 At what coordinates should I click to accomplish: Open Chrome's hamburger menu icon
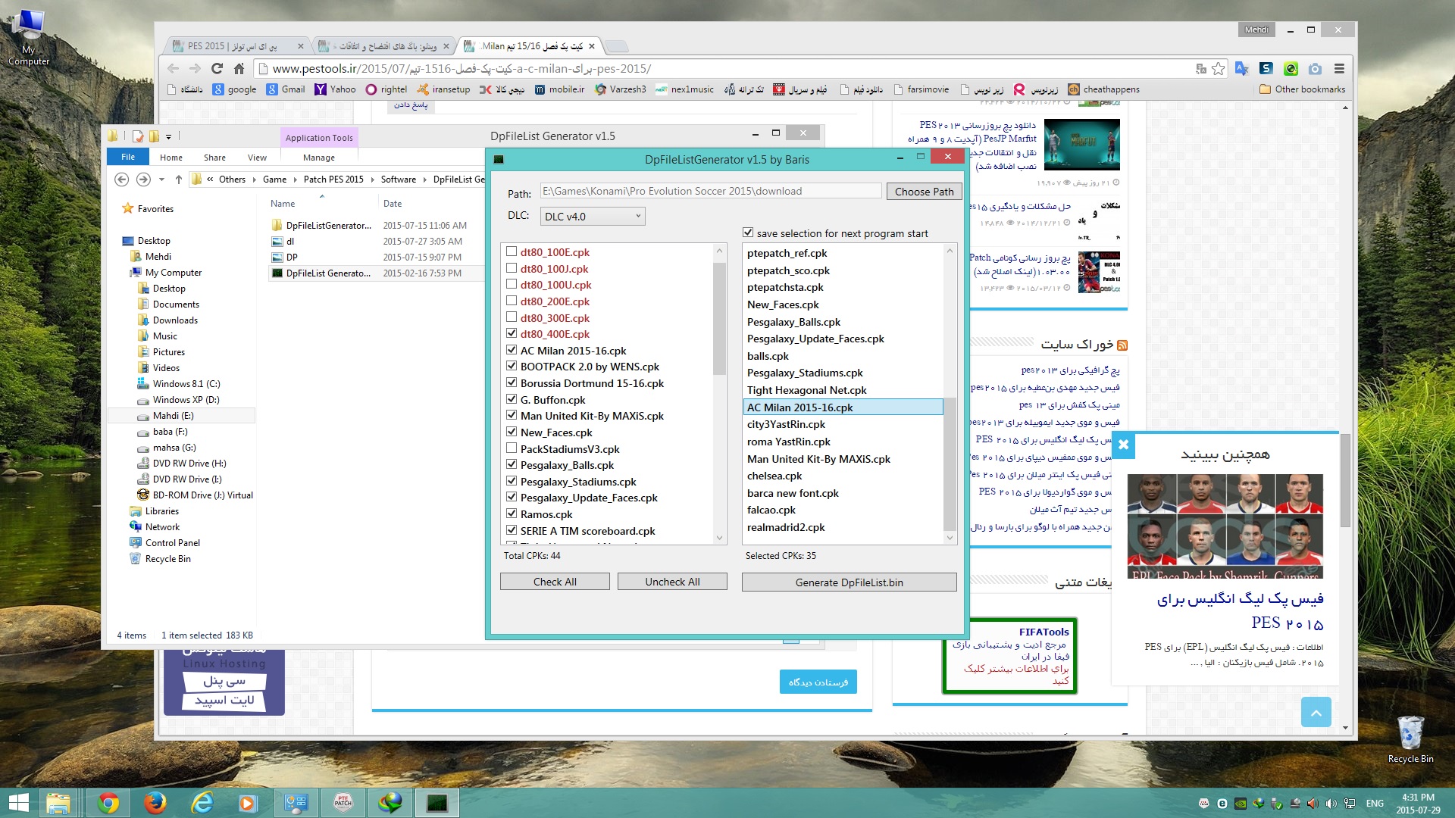1339,69
